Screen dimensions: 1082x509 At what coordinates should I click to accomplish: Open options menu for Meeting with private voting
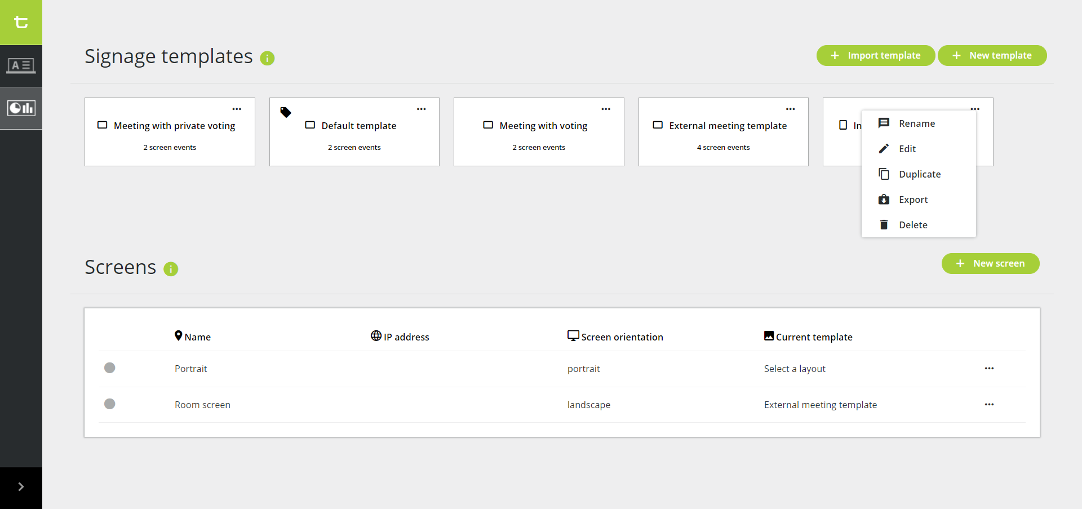coord(237,109)
